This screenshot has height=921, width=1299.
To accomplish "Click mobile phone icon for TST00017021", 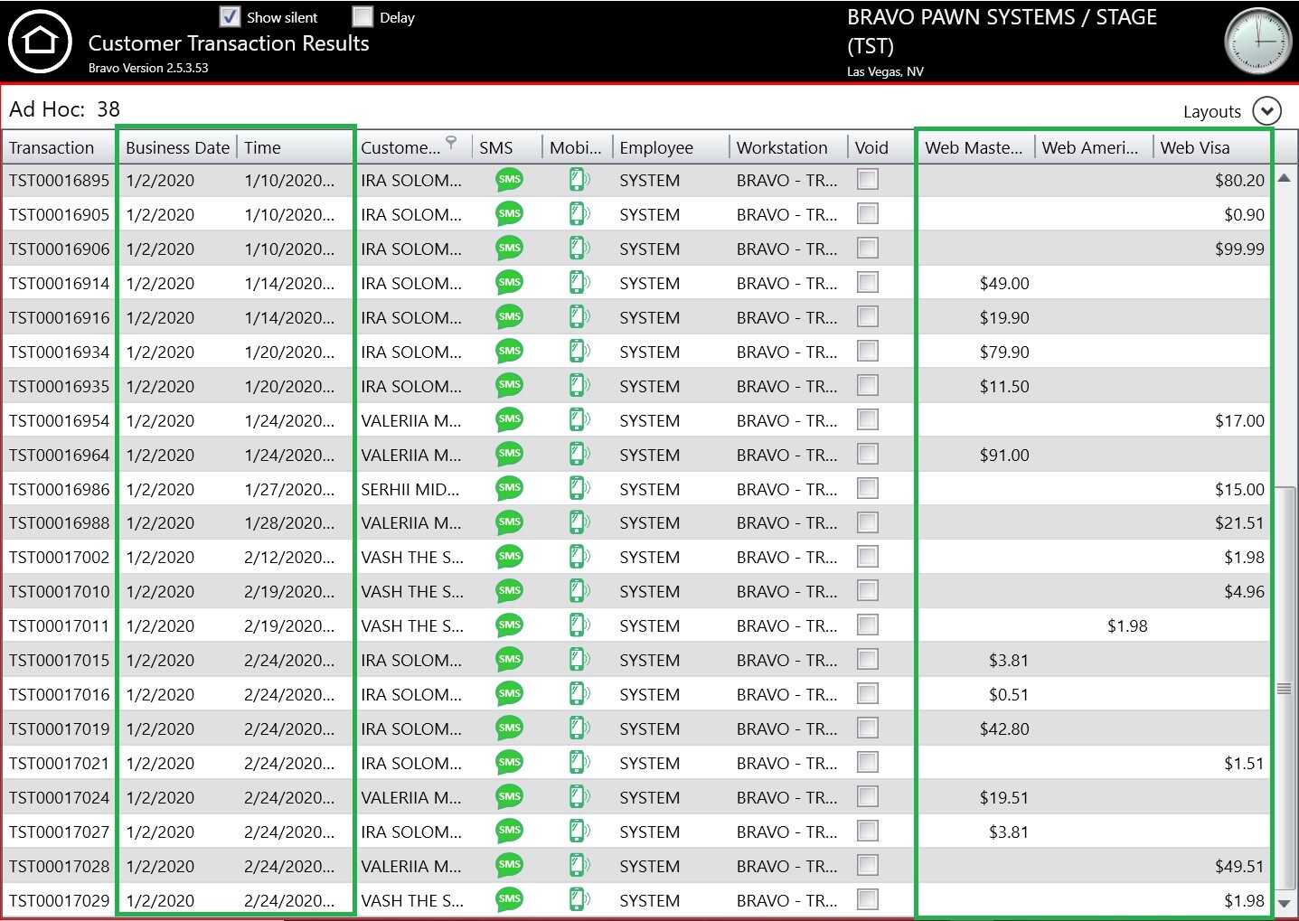I will point(579,763).
